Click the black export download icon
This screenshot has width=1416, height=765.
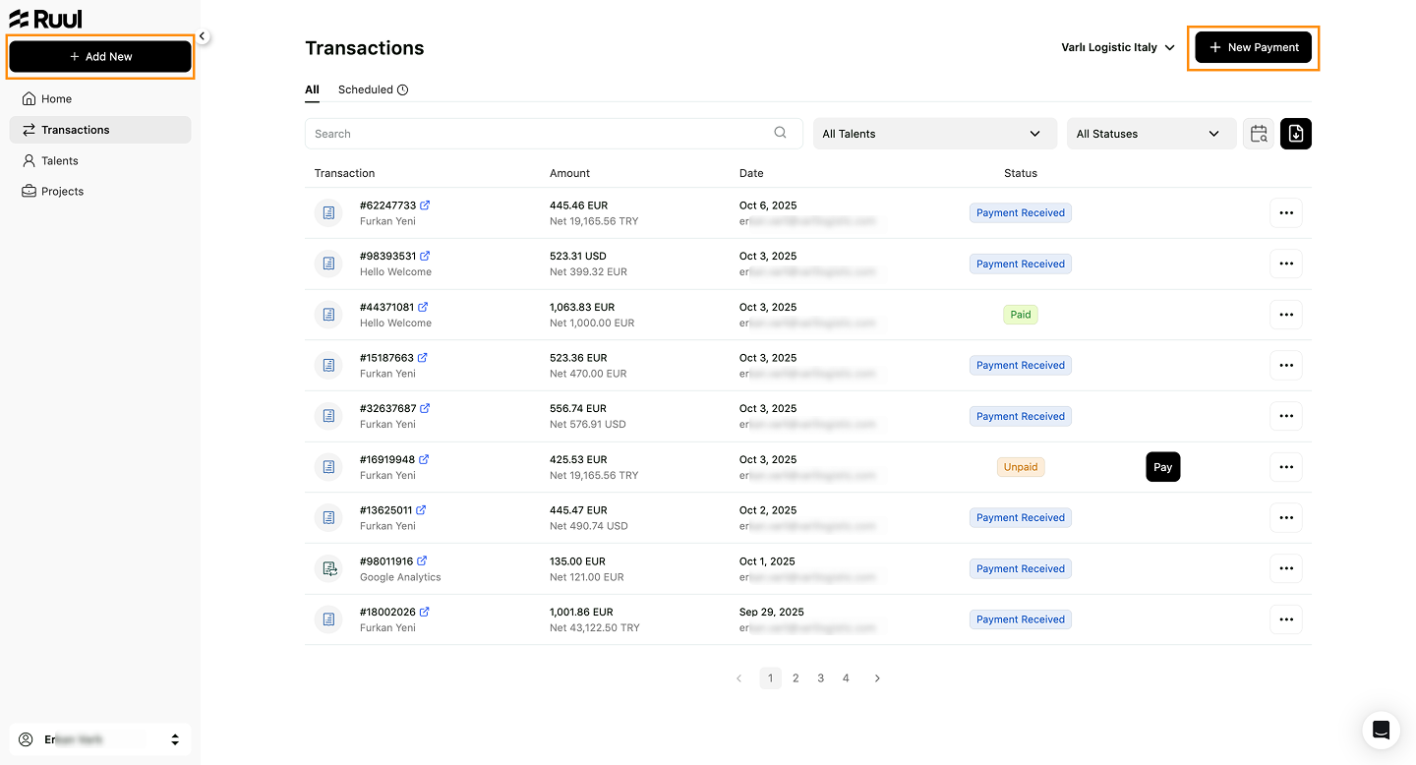pyautogui.click(x=1296, y=134)
